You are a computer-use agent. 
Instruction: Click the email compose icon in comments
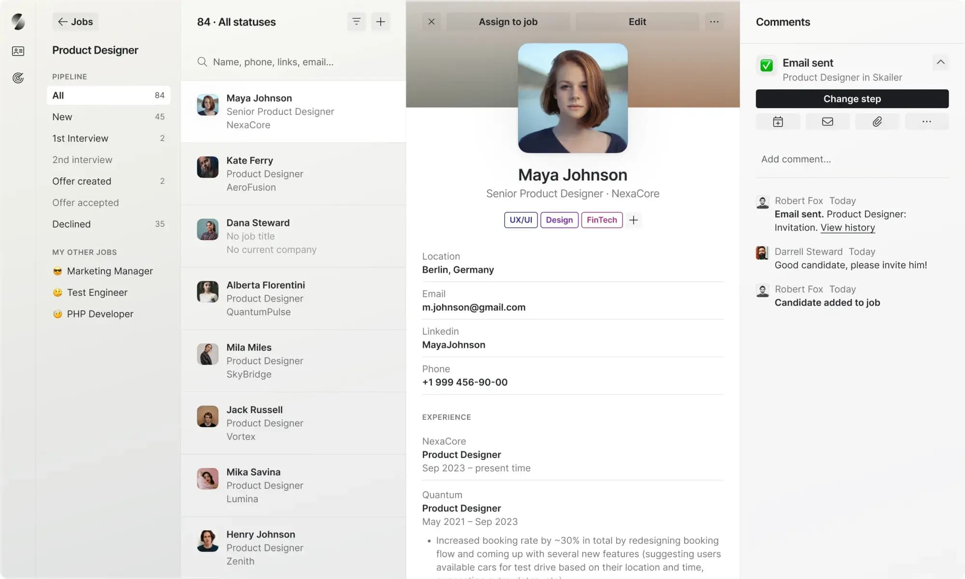[x=827, y=121]
